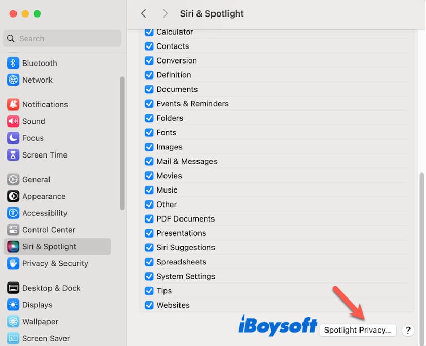
Task: Open Network settings via globe icon
Action: point(13,80)
